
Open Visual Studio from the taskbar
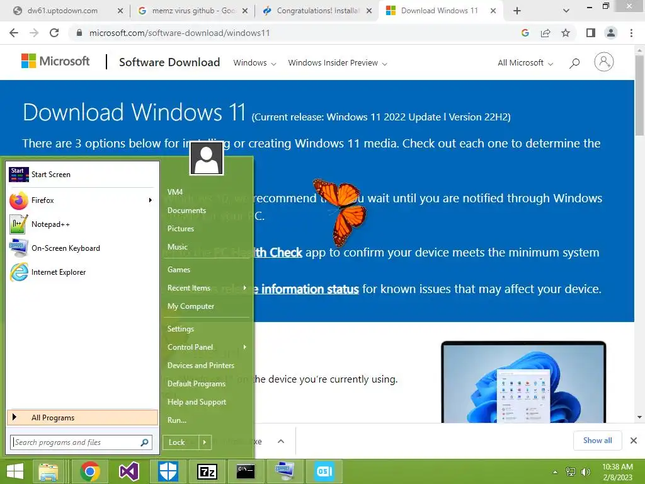tap(128, 471)
